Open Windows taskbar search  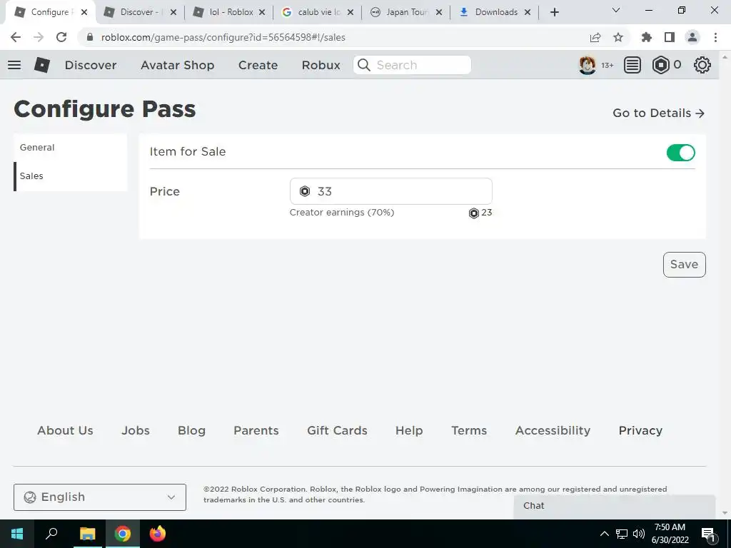click(51, 534)
